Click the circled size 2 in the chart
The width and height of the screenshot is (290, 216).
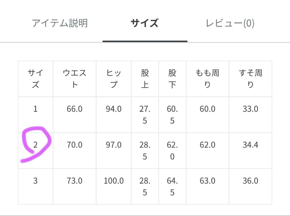pos(36,145)
